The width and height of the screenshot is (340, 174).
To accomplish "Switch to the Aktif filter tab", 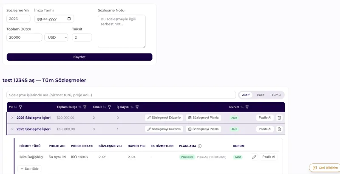I will coord(246,95).
